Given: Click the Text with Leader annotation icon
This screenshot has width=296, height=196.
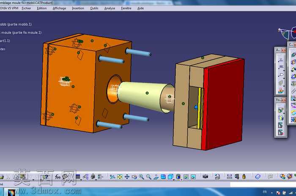Looking at the screenshot, I should click(x=280, y=67).
